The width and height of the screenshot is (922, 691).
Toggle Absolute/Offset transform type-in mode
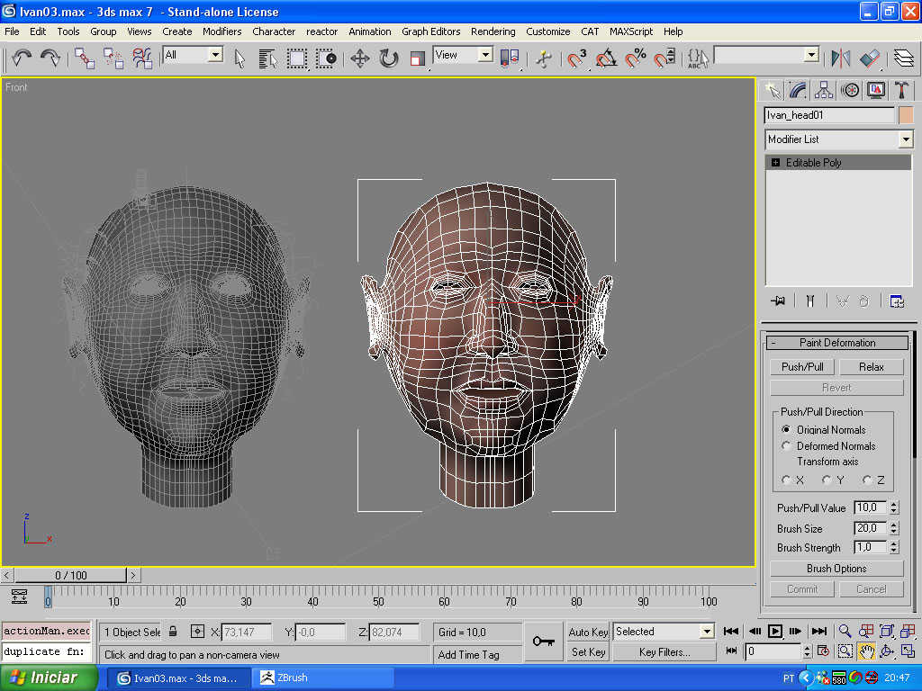[197, 632]
